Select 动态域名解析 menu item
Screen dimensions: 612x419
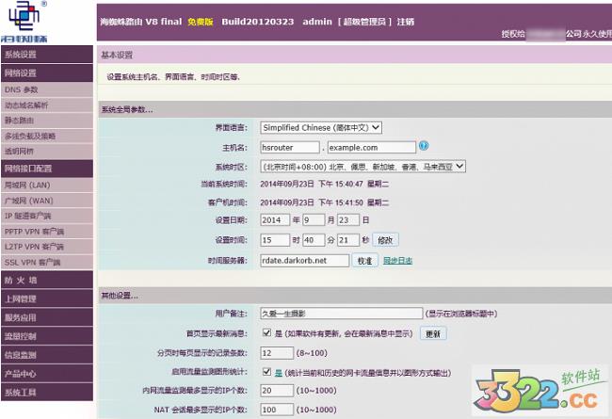47,105
